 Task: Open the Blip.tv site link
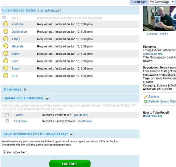(x=15, y=54)
